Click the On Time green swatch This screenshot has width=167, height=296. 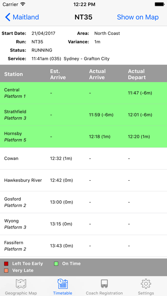(x=56, y=264)
